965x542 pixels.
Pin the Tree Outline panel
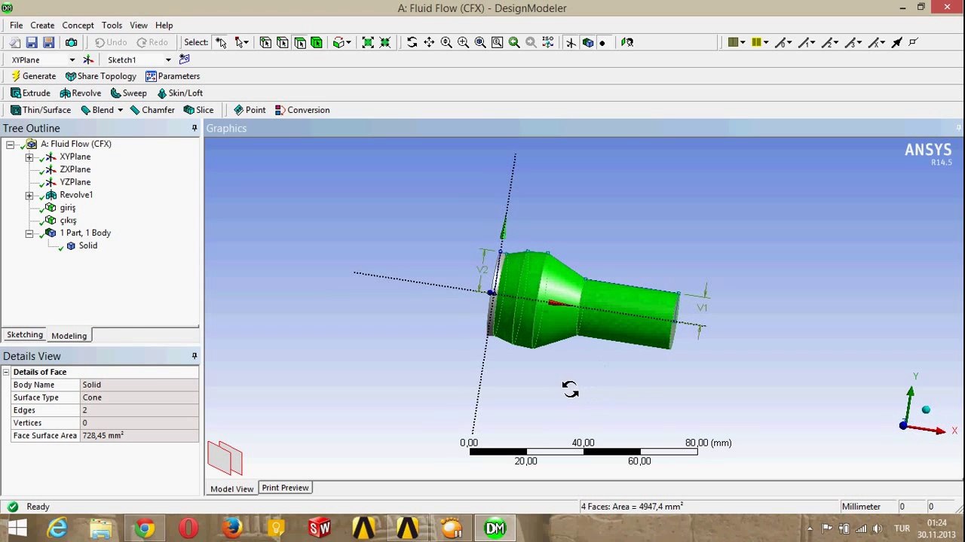(x=194, y=129)
